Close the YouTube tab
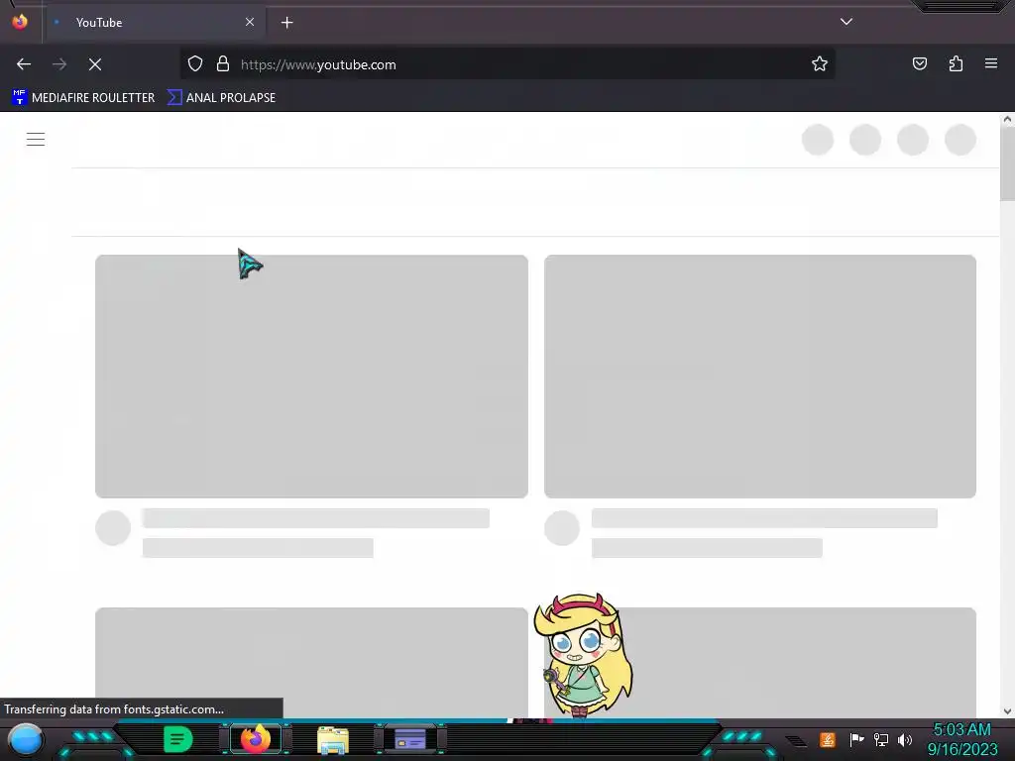This screenshot has height=761, width=1015. pos(250,22)
